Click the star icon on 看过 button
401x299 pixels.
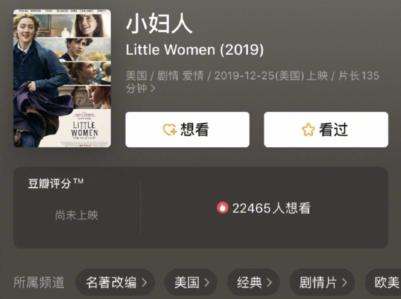tap(308, 130)
